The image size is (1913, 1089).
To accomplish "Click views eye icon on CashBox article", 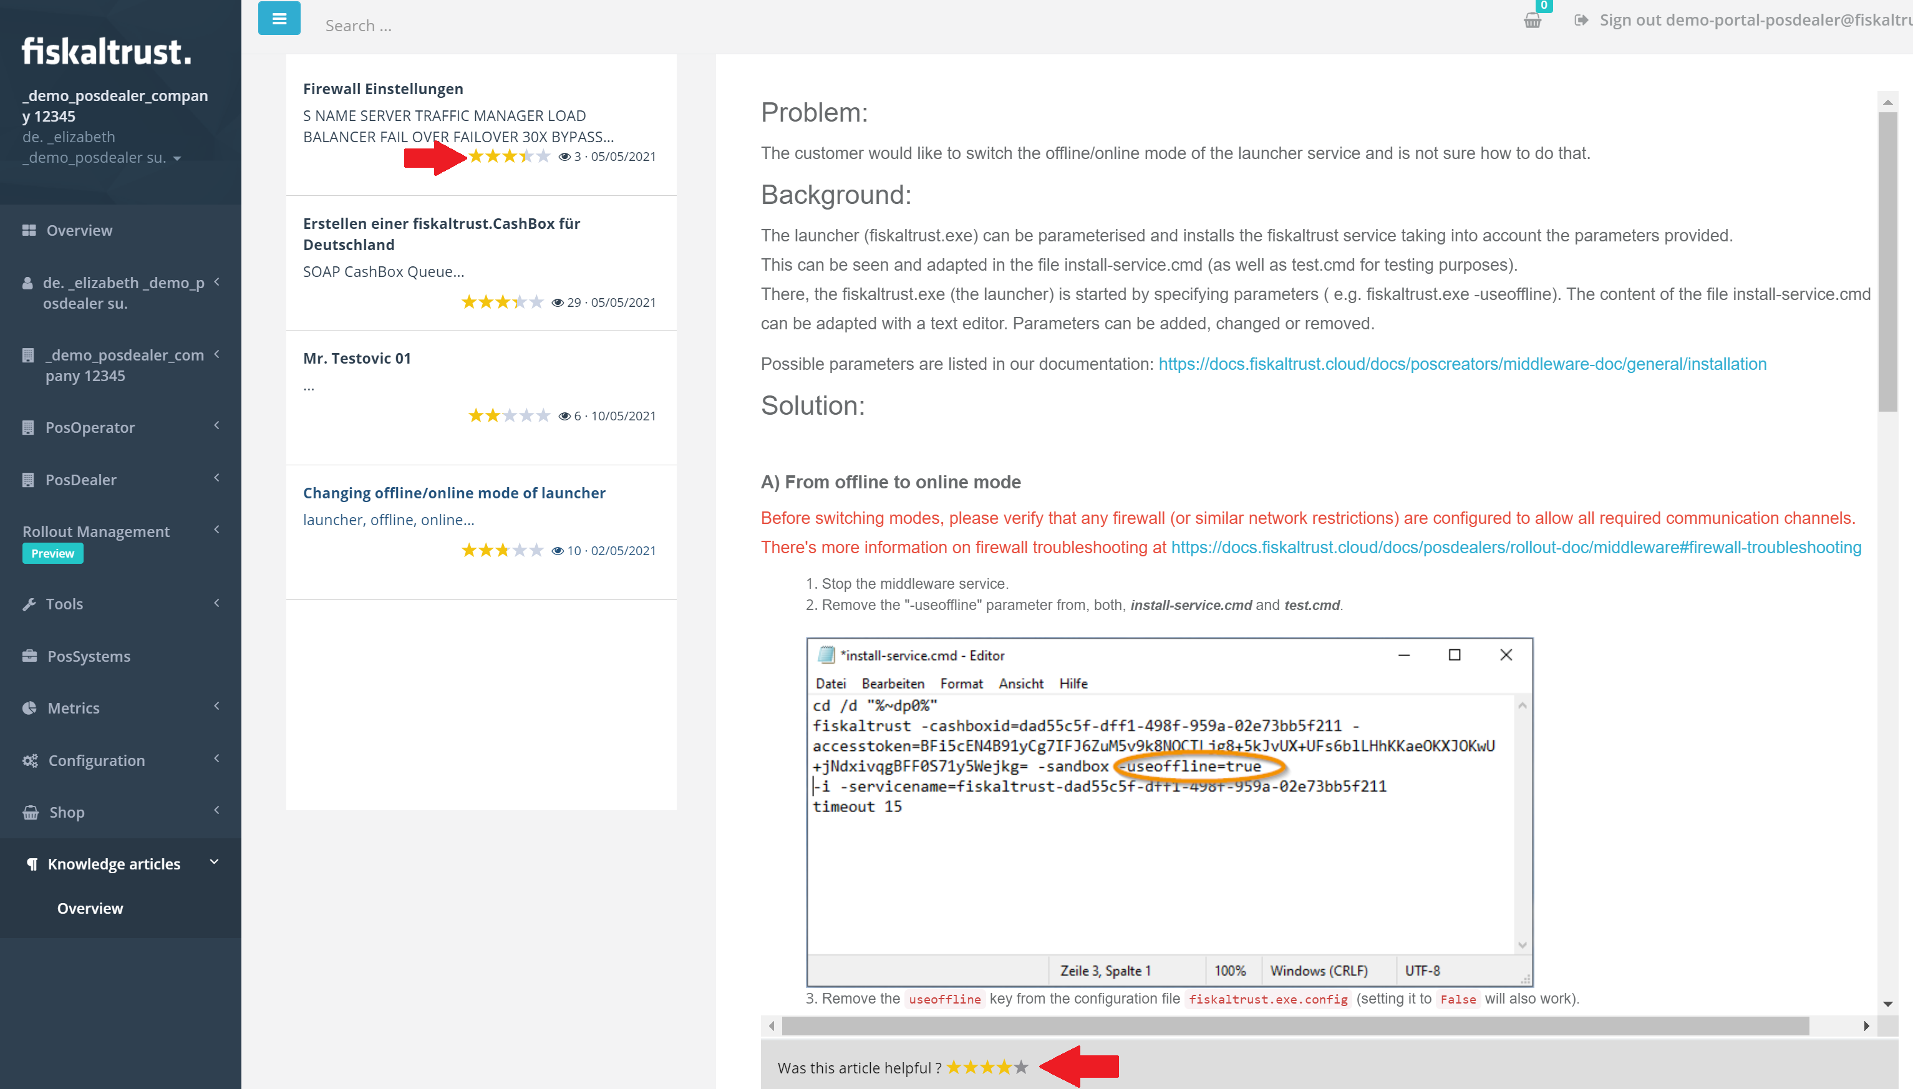I will coord(557,303).
